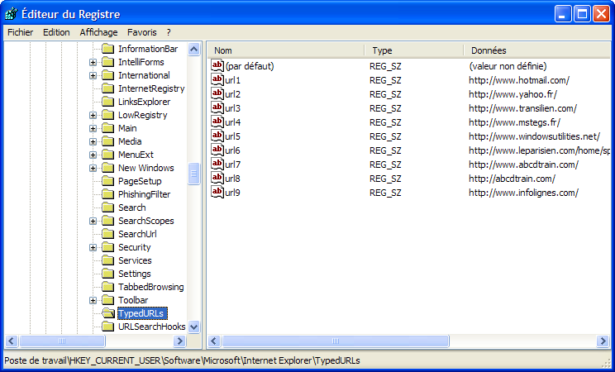Click the string value icon of url3
This screenshot has width=615, height=372.
(x=217, y=108)
